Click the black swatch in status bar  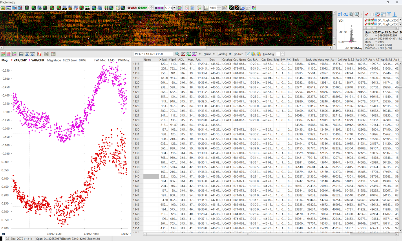(1, 239)
